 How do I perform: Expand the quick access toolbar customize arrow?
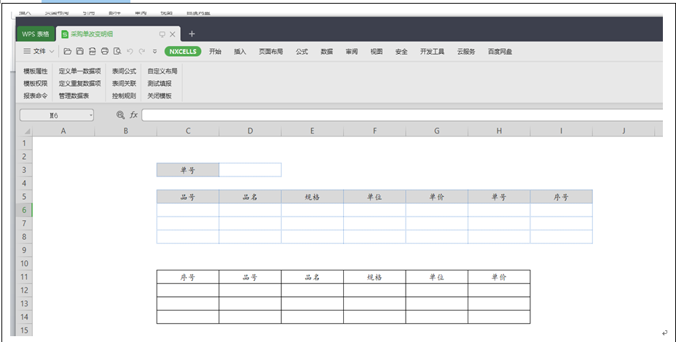tap(154, 52)
